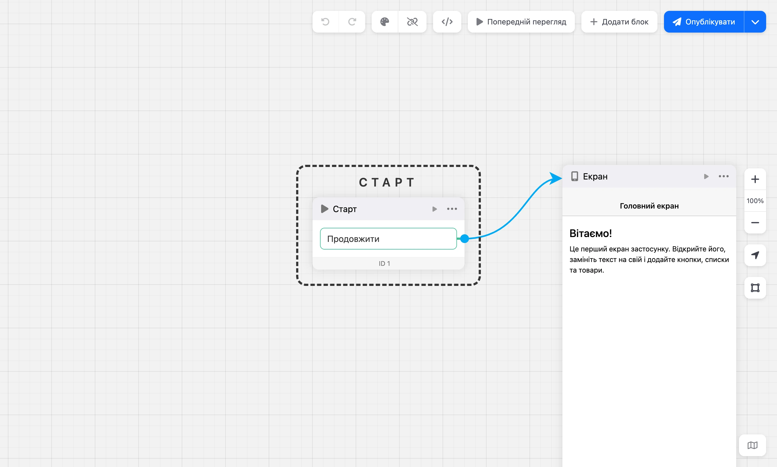Zoom in with the plus icon
This screenshot has width=777, height=467.
755,179
